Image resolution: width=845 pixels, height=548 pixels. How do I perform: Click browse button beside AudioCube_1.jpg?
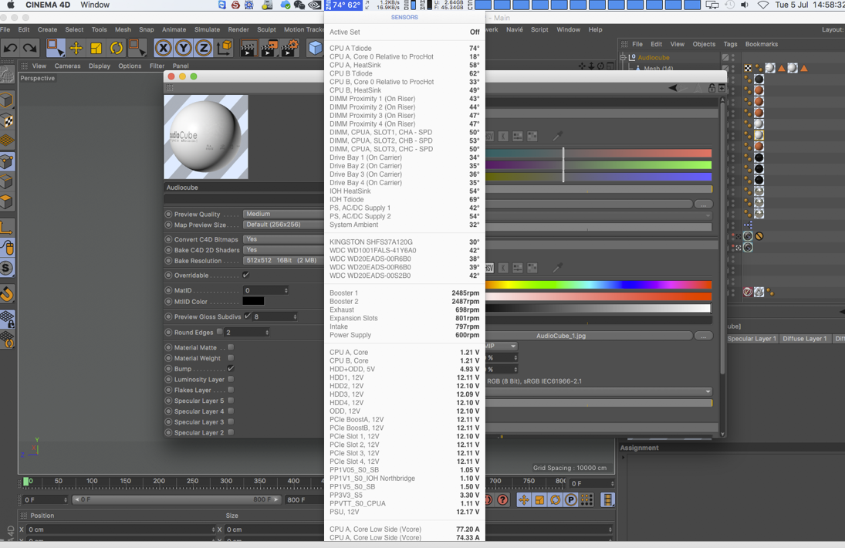point(703,336)
